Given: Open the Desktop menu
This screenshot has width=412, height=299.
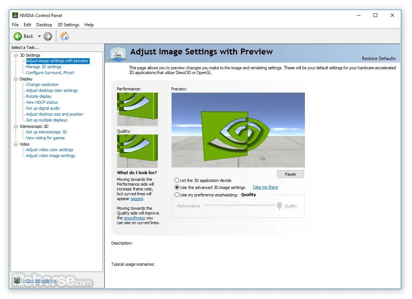Looking at the screenshot, I should click(44, 25).
